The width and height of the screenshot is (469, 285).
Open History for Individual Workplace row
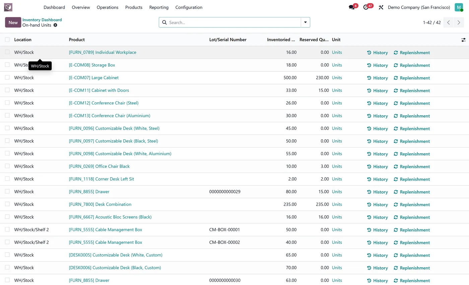[x=377, y=53]
